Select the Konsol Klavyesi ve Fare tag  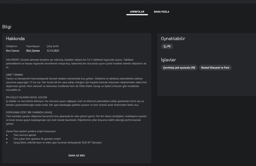[x=215, y=68]
